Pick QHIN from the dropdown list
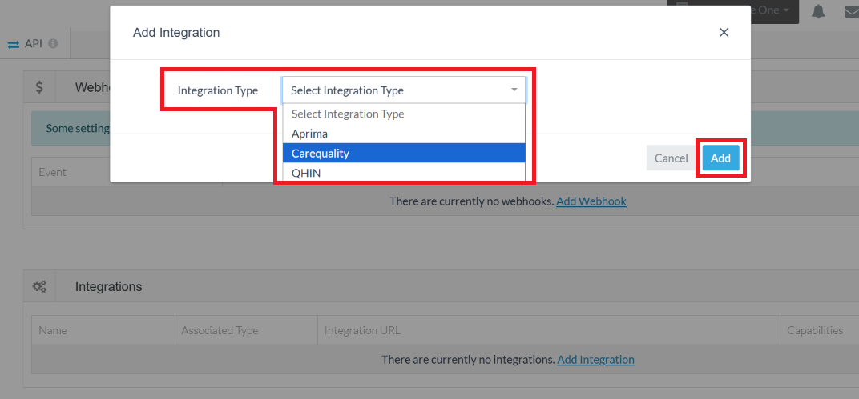 point(404,172)
